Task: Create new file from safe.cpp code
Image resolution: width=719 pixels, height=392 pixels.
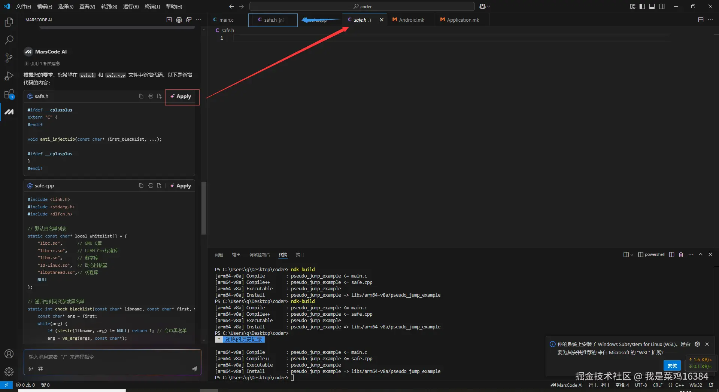Action: coord(159,186)
